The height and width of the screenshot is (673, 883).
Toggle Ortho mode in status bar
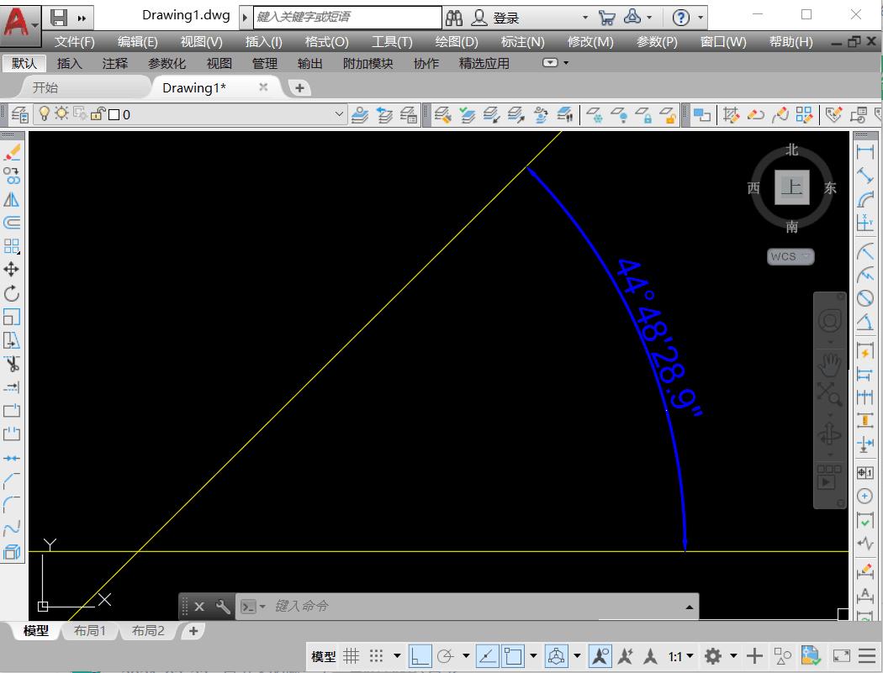click(420, 656)
